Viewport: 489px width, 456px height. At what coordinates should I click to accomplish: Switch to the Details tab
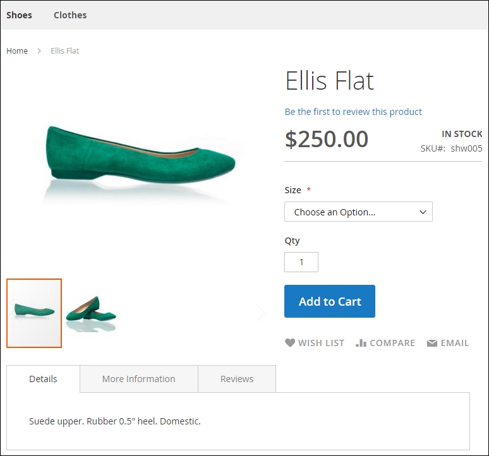coord(43,379)
